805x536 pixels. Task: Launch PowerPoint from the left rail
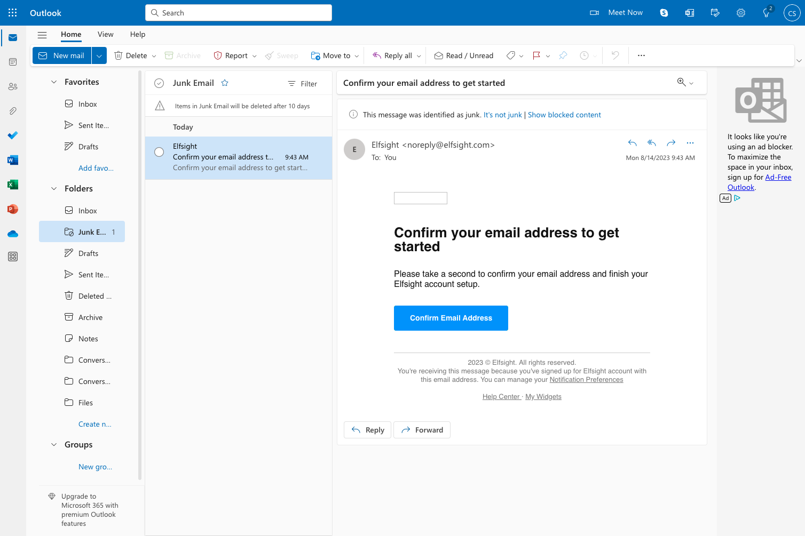[13, 209]
